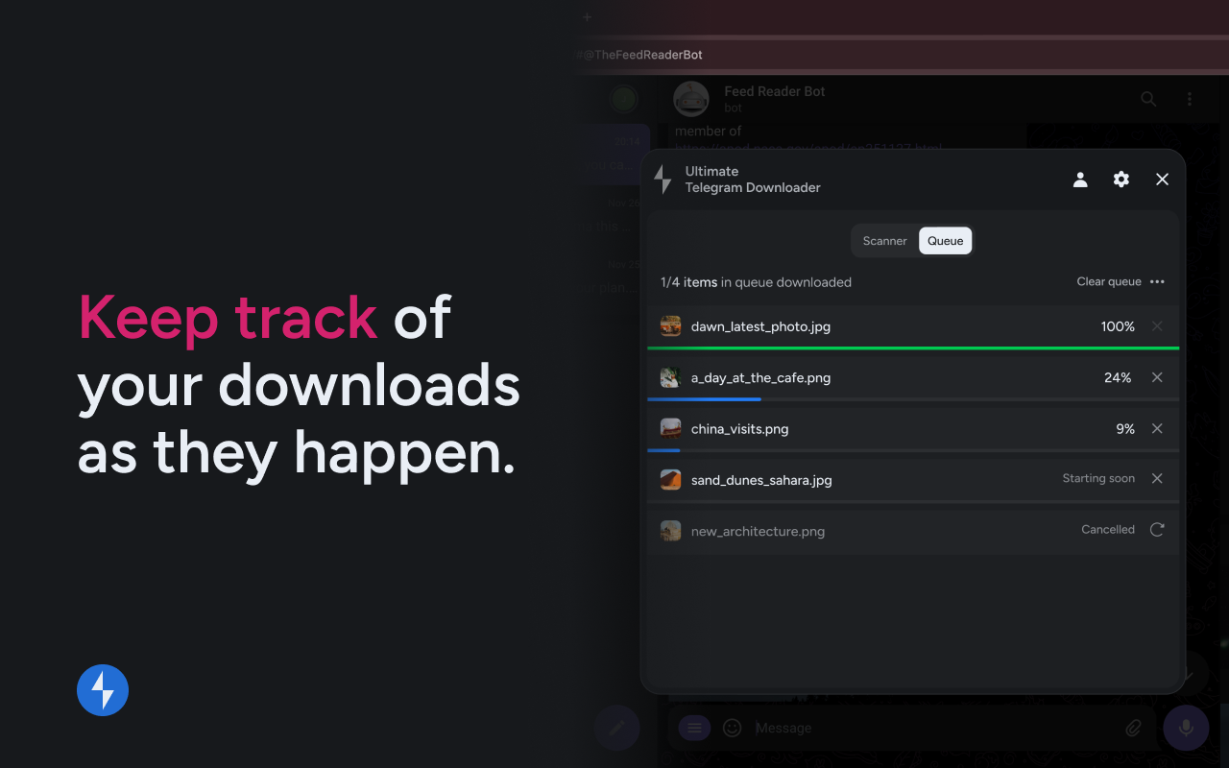
Task: Click the Message input field
Action: click(x=931, y=728)
